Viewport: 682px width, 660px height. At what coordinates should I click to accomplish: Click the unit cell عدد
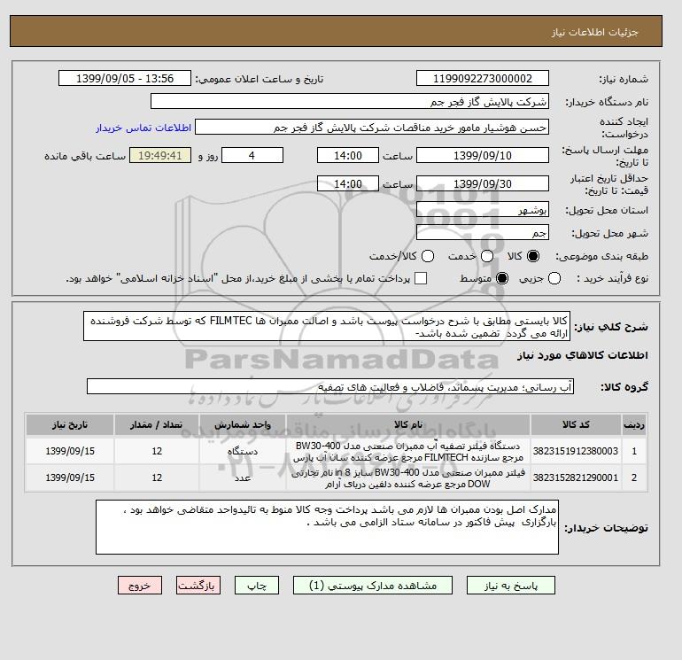(243, 478)
